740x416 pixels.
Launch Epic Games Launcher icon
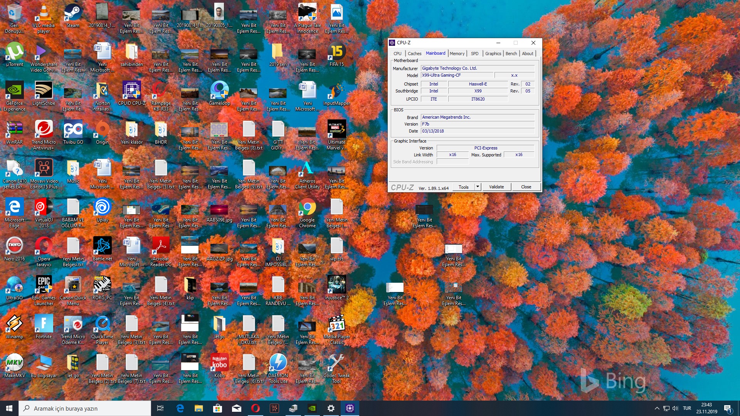pyautogui.click(x=44, y=288)
